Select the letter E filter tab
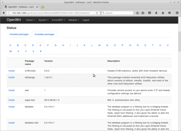The height and width of the screenshot is (131, 181). (40, 45)
